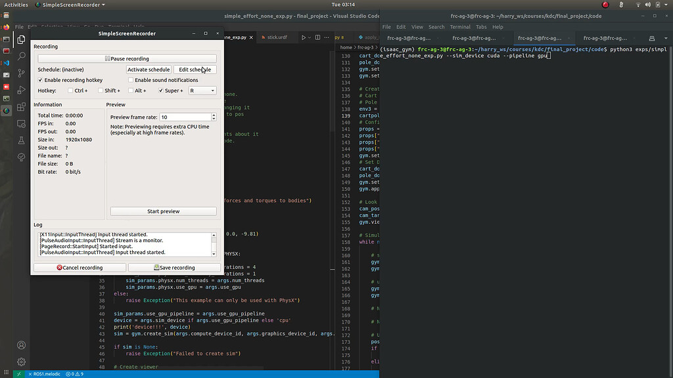Viewport: 673px width, 378px height.
Task: Disable the Enable recording hotkey checkbox
Action: click(x=40, y=80)
